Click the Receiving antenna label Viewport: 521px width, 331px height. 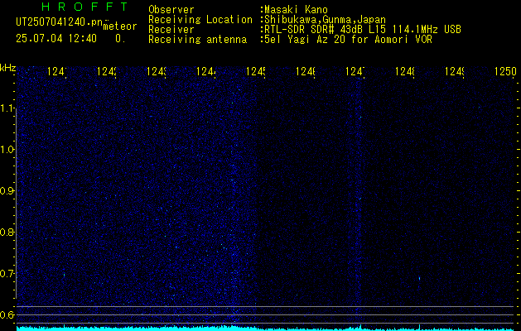click(197, 40)
